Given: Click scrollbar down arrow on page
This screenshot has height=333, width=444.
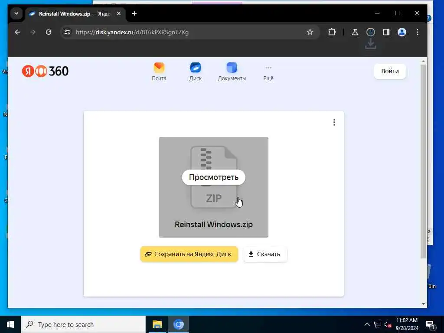Looking at the screenshot, I should click(423, 304).
